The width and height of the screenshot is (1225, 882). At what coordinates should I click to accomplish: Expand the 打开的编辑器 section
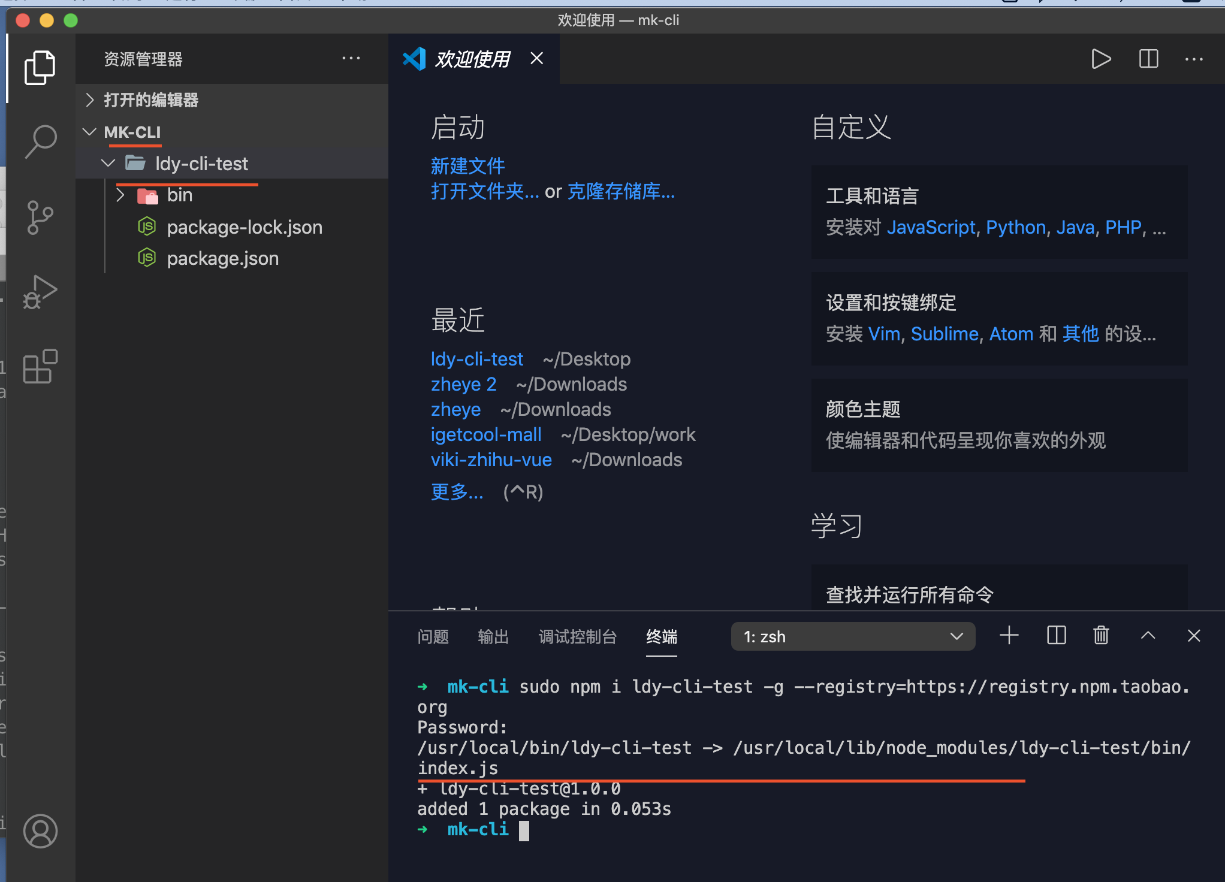point(90,99)
